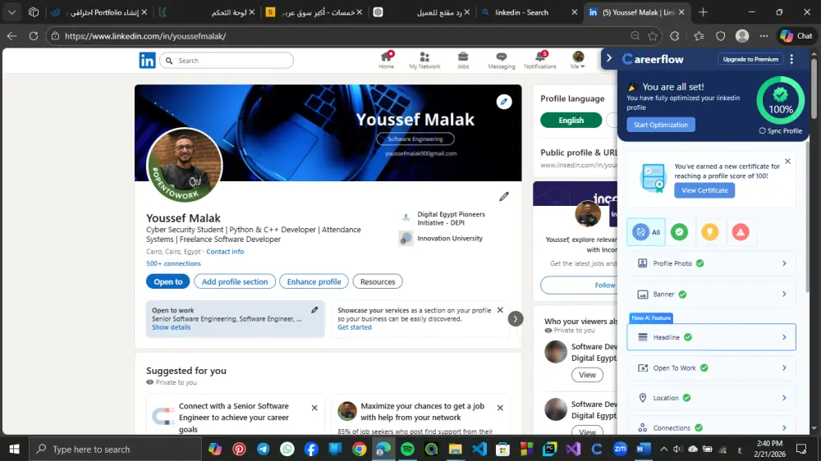
Task: Switch to Portfolio browser tab
Action: [99, 12]
